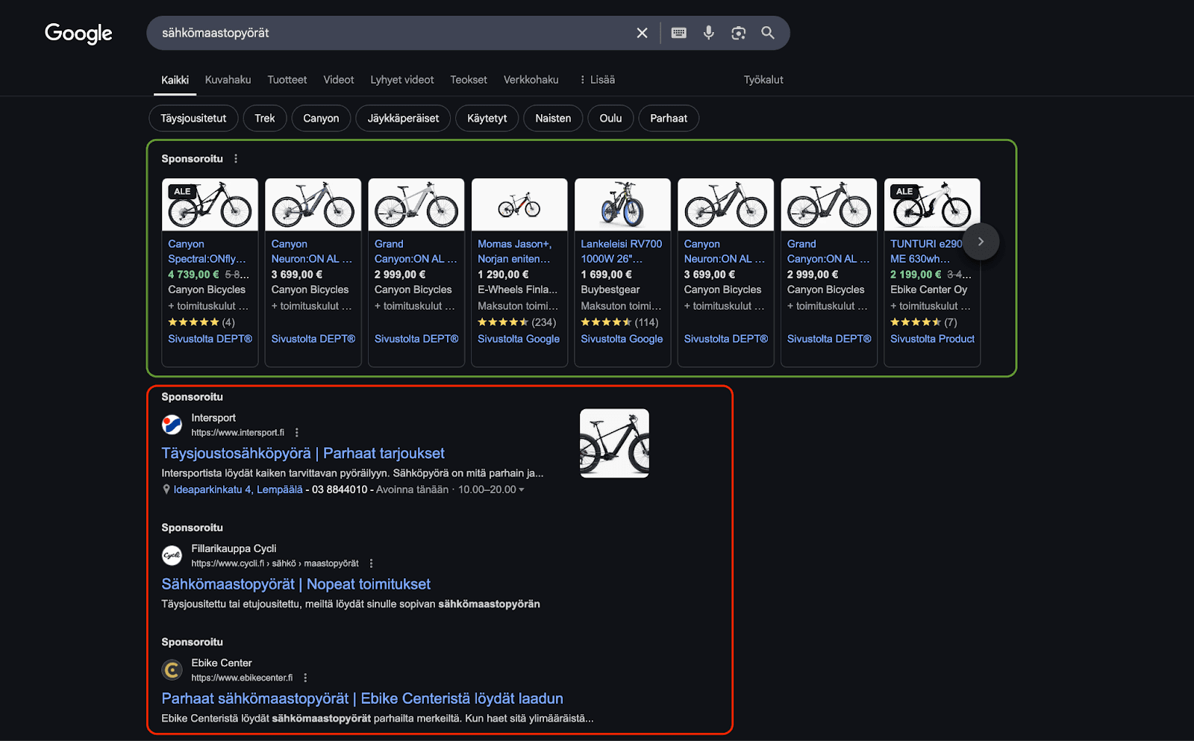This screenshot has width=1194, height=741.
Task: Select the Käytetyt filter chip
Action: (487, 118)
